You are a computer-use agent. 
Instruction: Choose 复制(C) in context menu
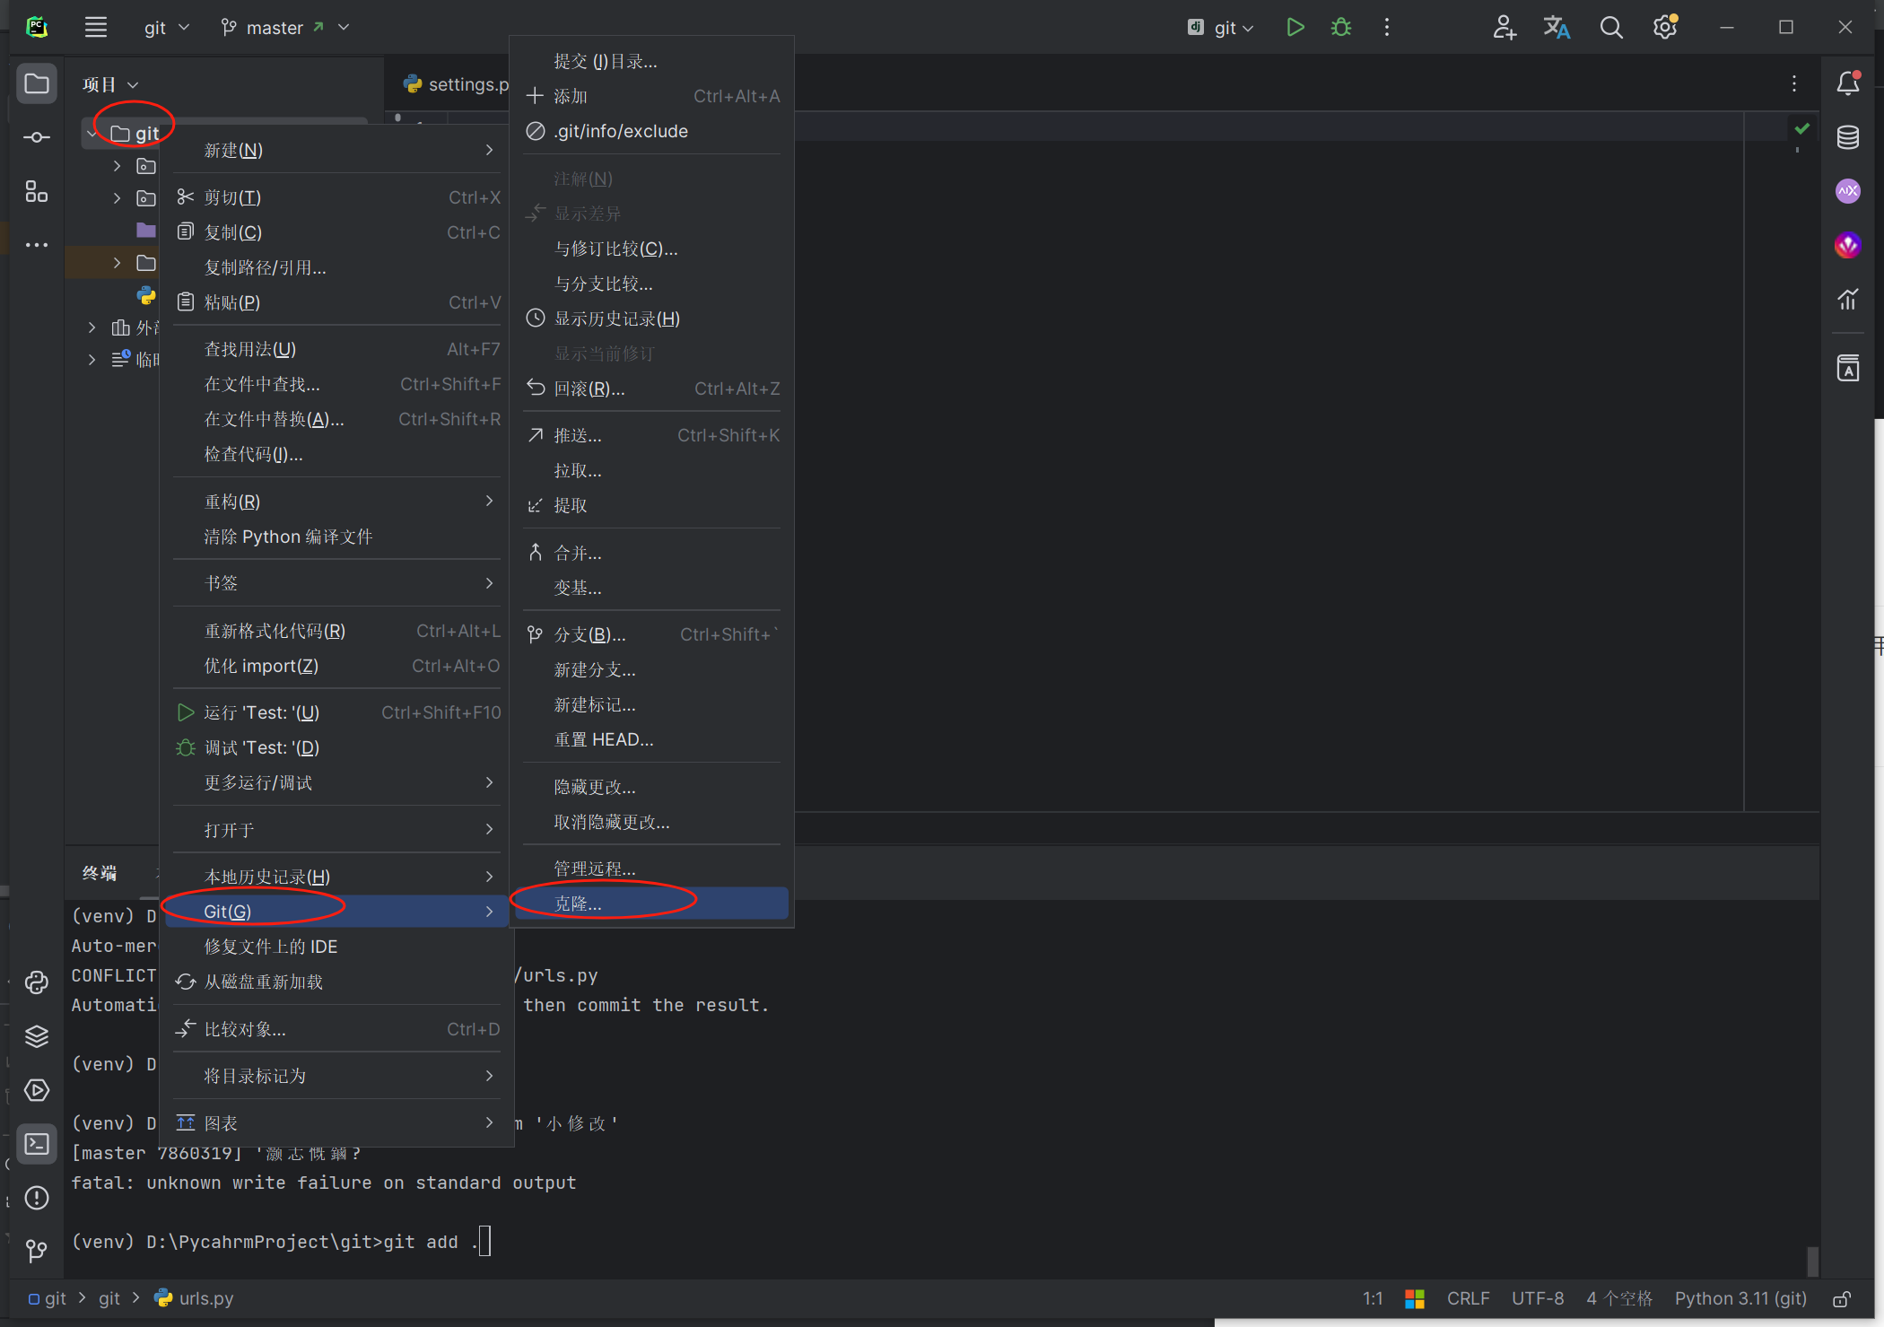click(x=336, y=232)
